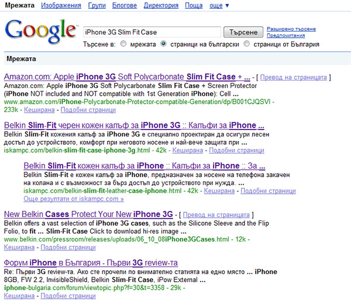
Task: Switch to Блогове in top navigation
Action: click(125, 5)
